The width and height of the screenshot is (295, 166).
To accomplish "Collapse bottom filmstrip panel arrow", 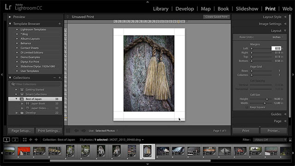I will pyautogui.click(x=147, y=164).
